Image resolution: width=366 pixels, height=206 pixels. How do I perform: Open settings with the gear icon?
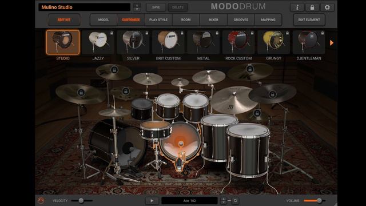[x=327, y=7]
